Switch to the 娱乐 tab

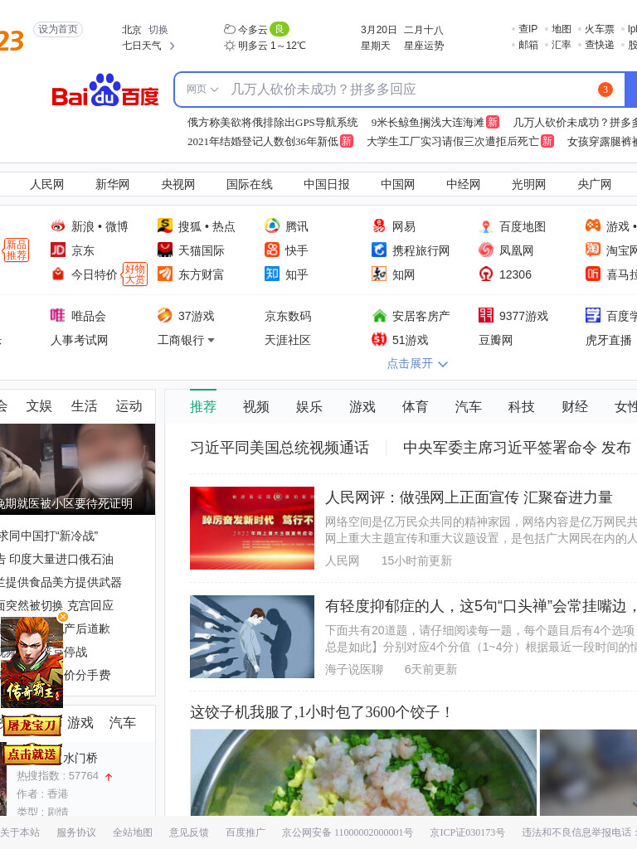[x=309, y=406]
